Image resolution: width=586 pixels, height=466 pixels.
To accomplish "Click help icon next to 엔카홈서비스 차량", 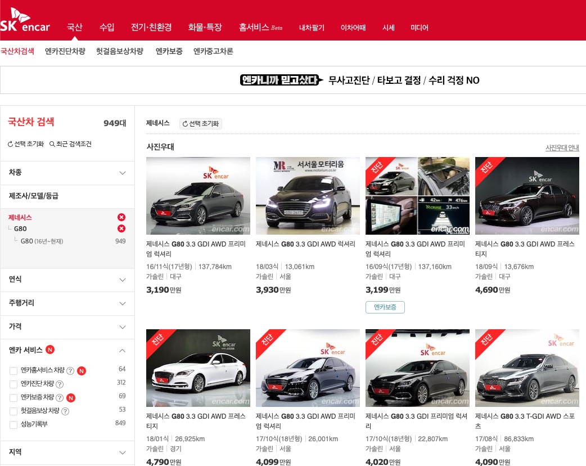I will [70, 371].
